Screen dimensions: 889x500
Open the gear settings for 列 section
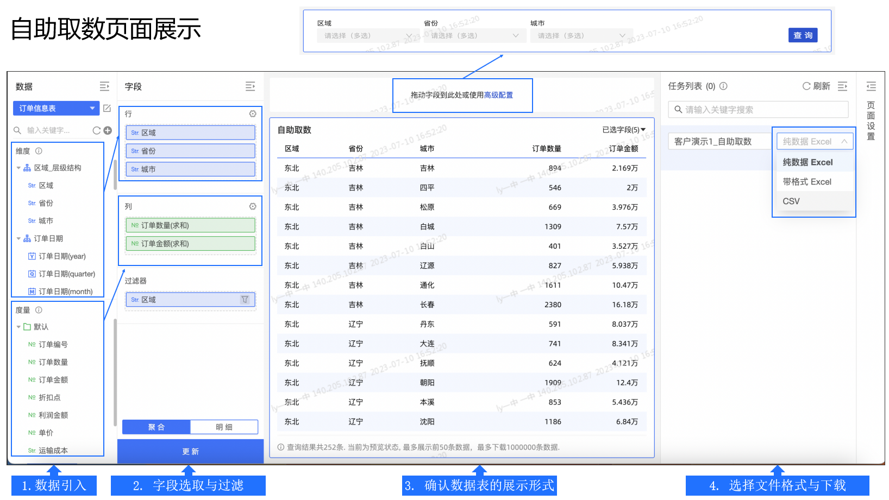click(253, 206)
